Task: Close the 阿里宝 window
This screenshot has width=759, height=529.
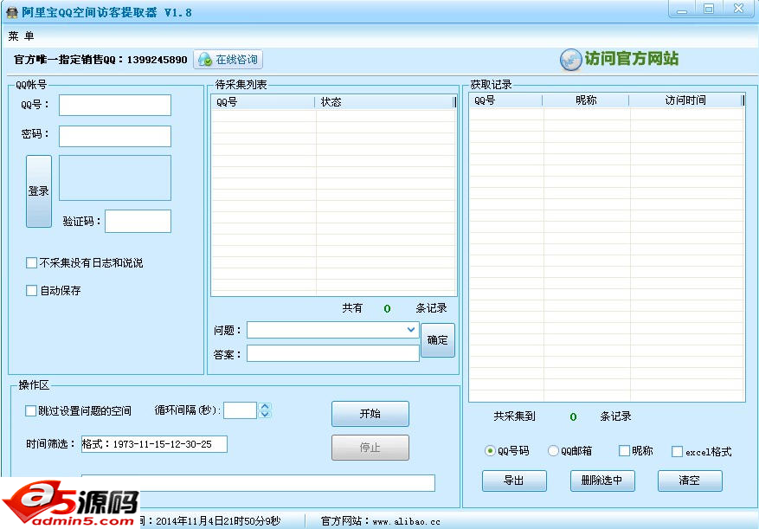Action: click(x=738, y=9)
